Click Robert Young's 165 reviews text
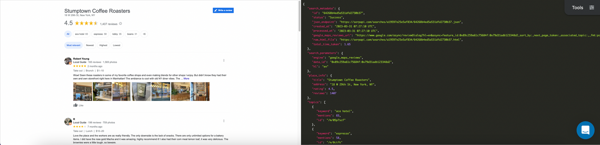The image size is (600, 145). tap(94, 62)
